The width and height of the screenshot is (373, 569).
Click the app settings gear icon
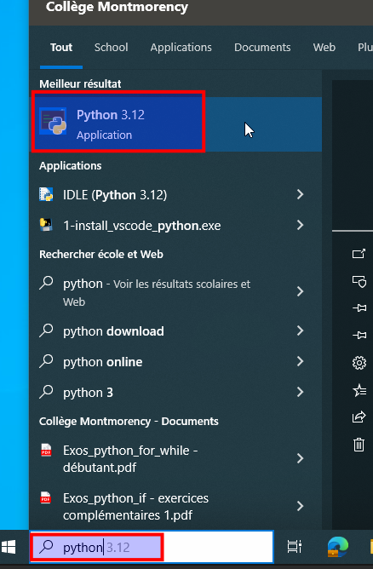coord(359,363)
